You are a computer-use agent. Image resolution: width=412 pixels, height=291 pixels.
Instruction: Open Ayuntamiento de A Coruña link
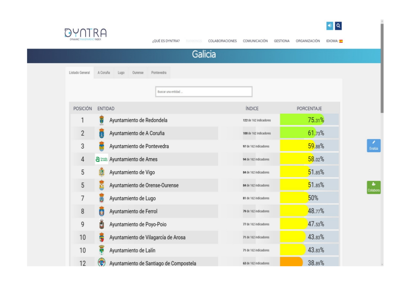coord(137,134)
